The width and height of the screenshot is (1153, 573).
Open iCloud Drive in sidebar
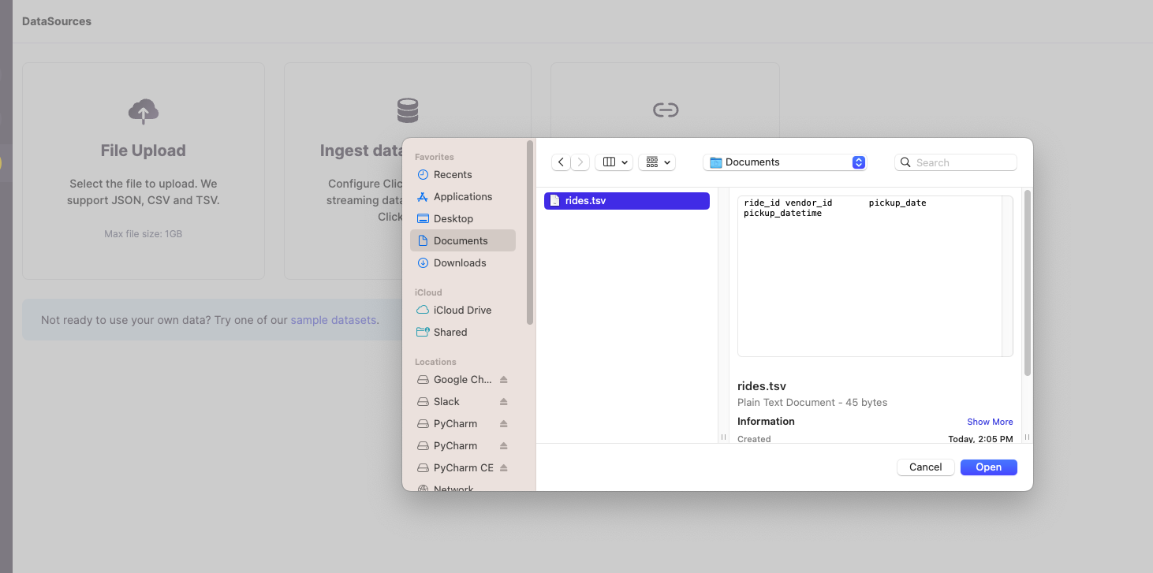pyautogui.click(x=462, y=311)
